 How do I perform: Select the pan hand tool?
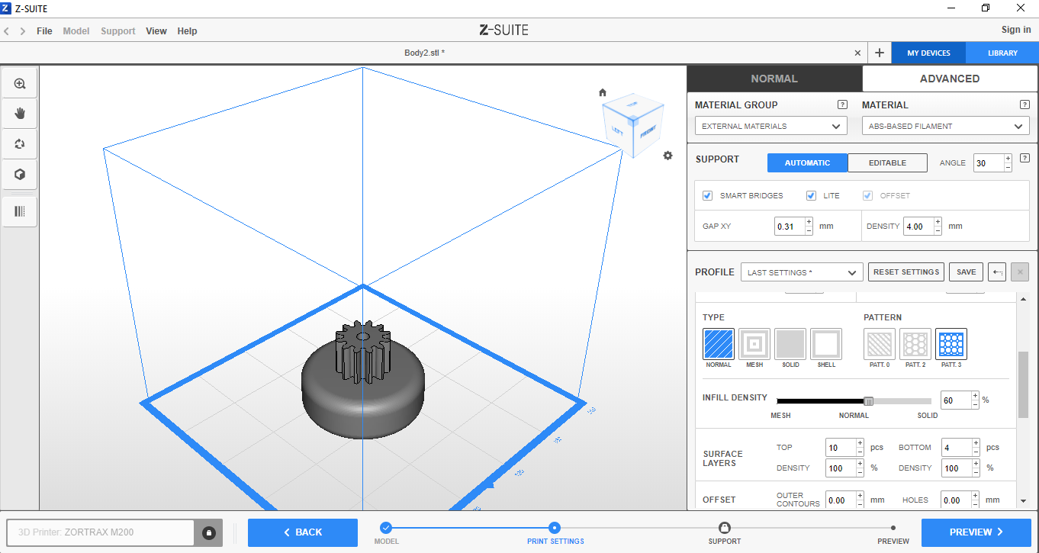tap(20, 114)
